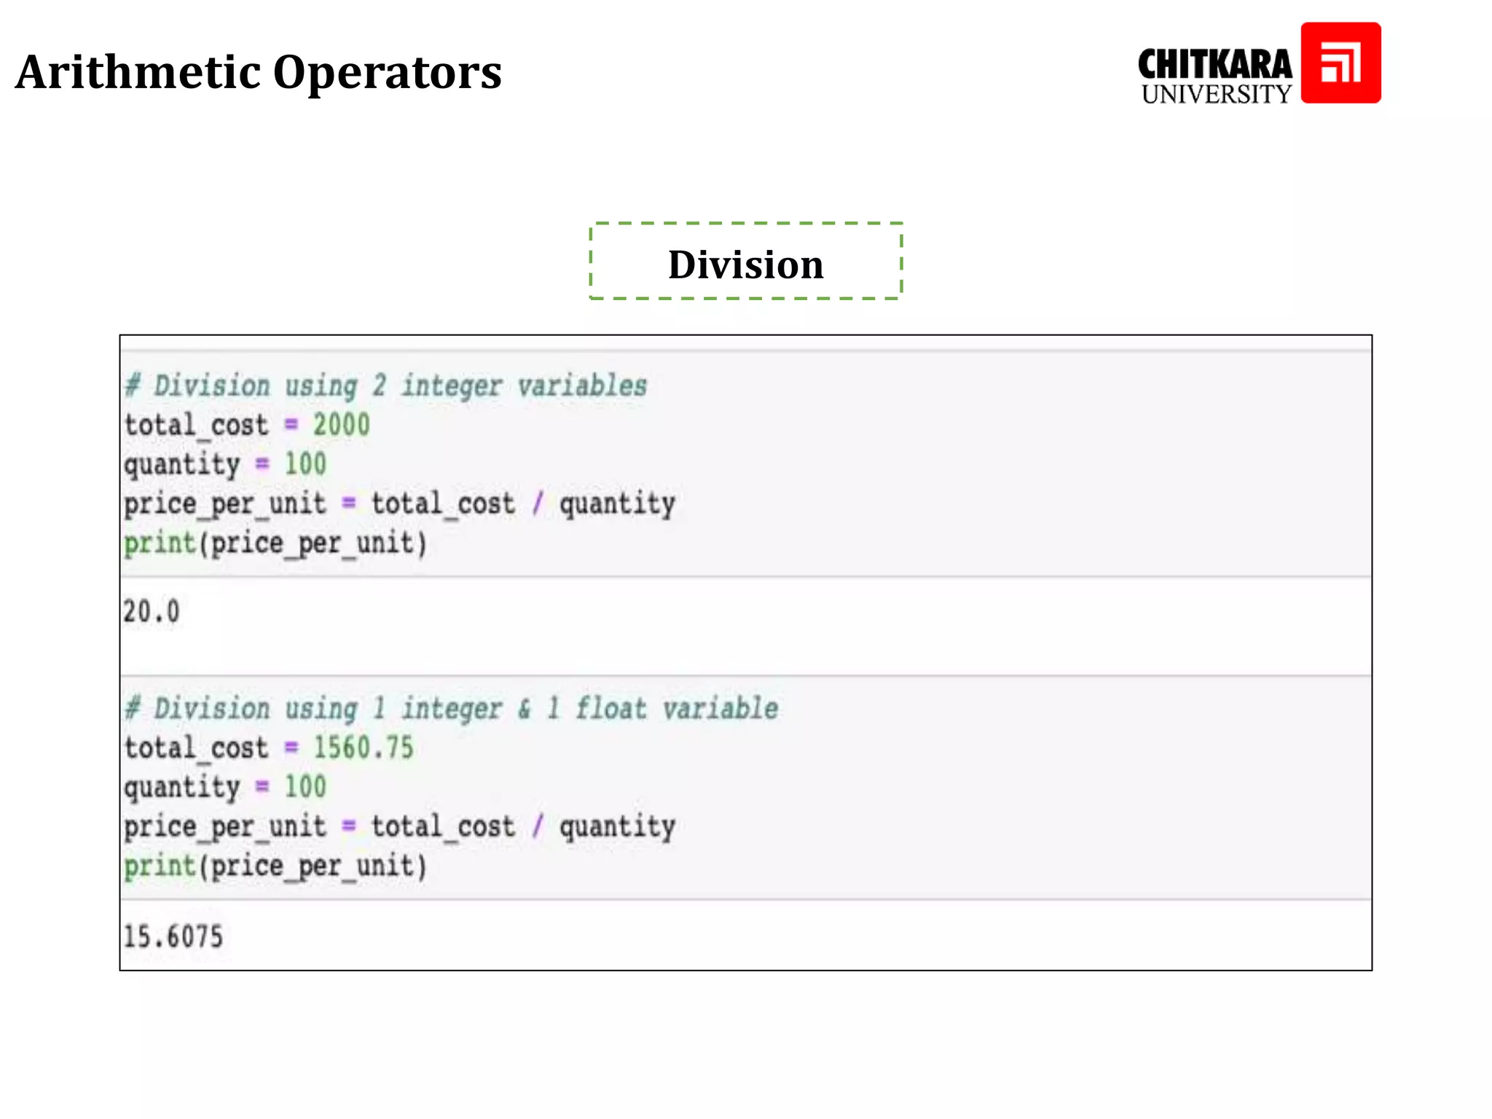Screen dimensions: 1492x1119
Task: Click the Arithmetic Operators slide title
Action: 259,72
